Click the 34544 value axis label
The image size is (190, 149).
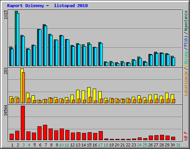pos(6,110)
